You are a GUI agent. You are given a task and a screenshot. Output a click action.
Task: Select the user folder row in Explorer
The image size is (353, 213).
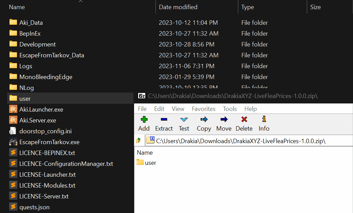(70, 98)
